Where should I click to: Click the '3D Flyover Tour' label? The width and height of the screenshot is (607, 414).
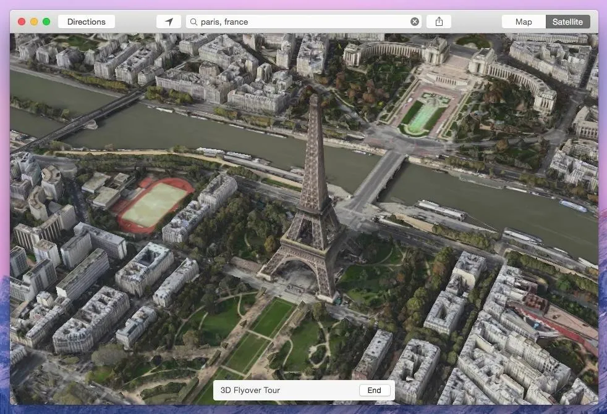(250, 390)
